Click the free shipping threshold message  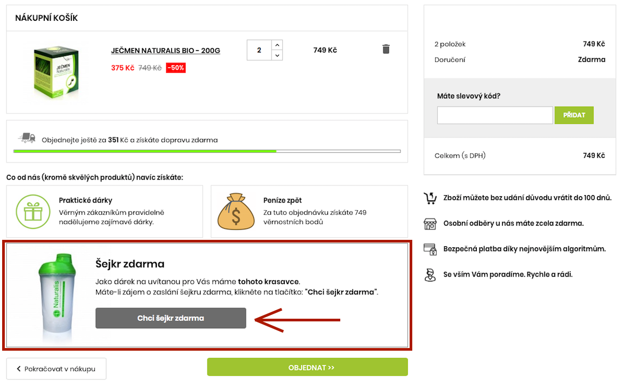pos(130,140)
